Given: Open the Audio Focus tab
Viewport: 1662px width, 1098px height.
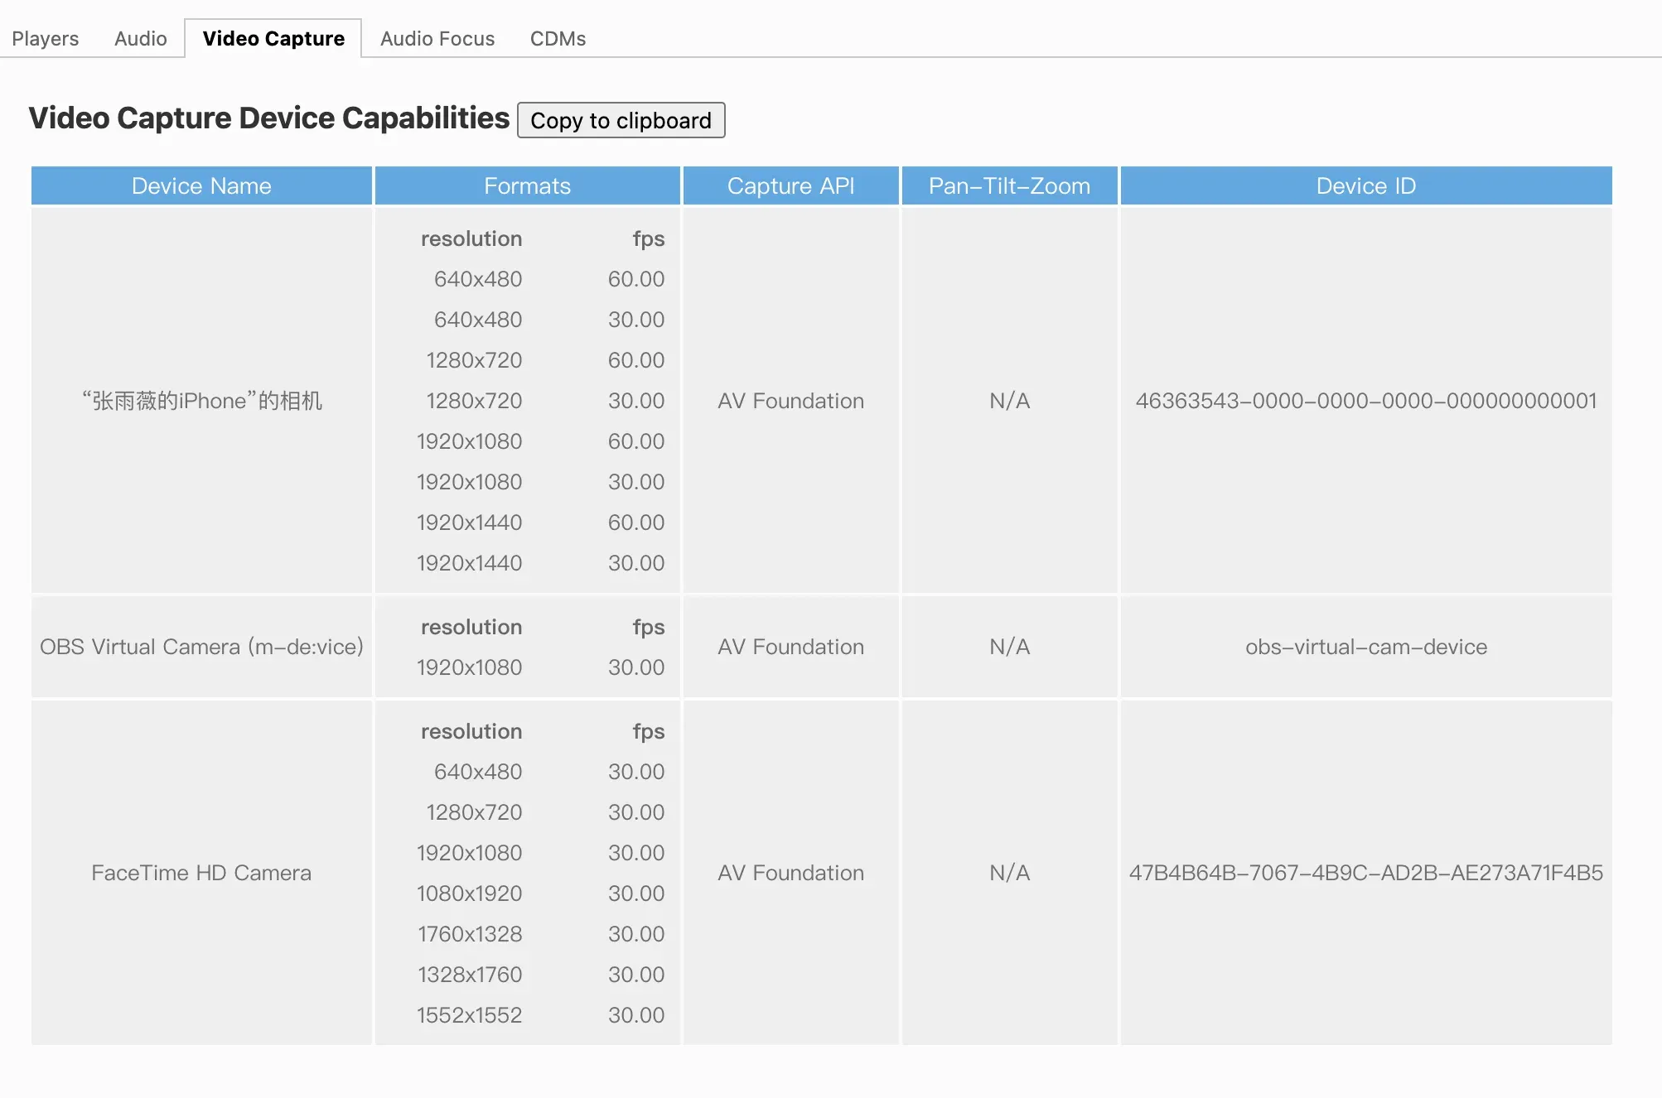Looking at the screenshot, I should (x=437, y=39).
